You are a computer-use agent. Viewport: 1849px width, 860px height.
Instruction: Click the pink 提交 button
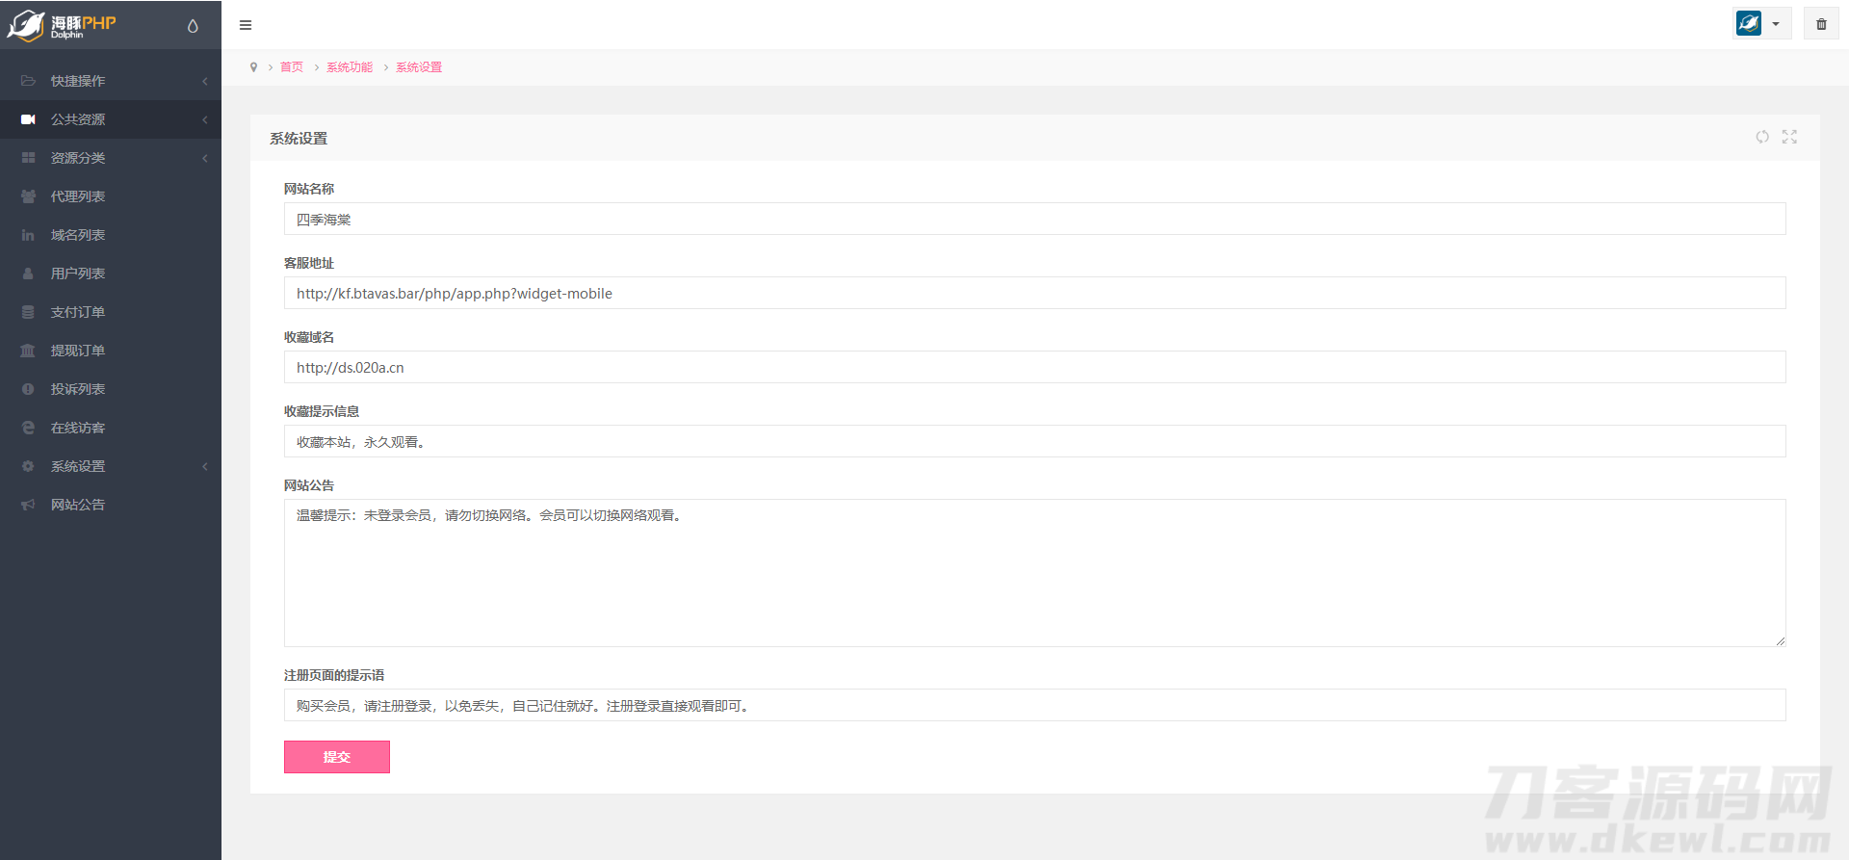point(337,757)
